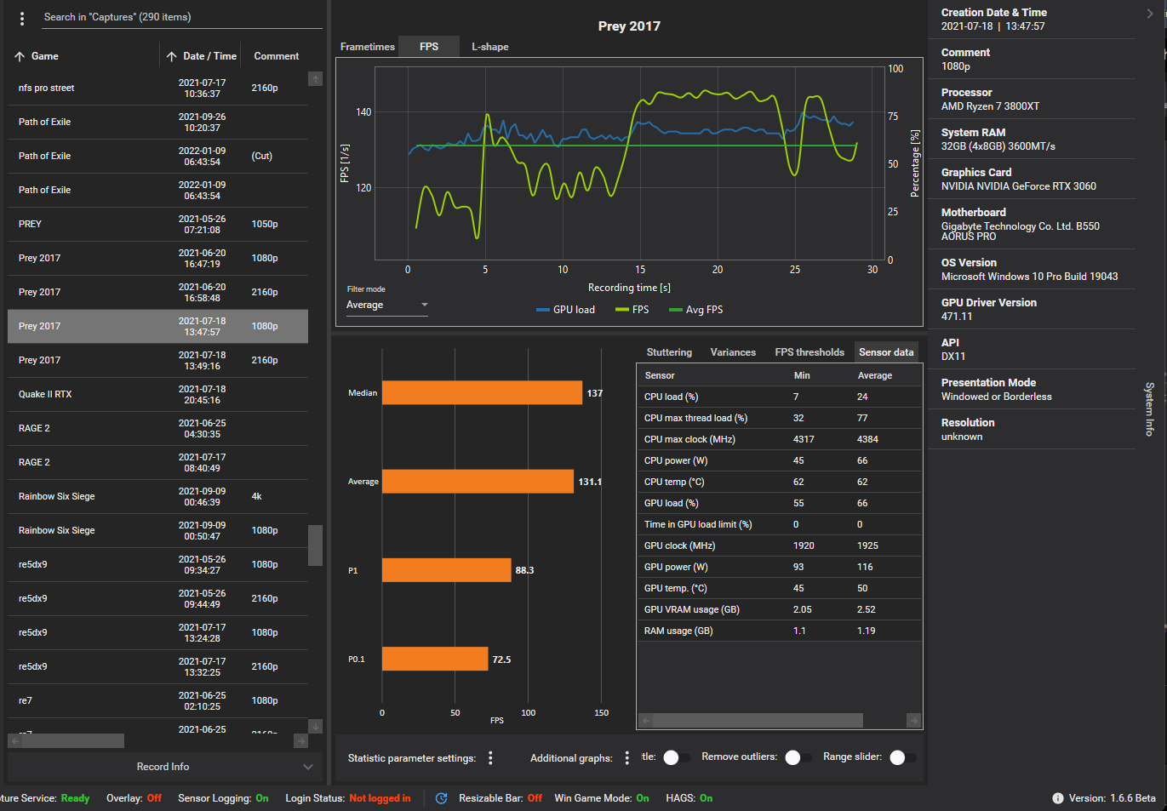Toggle the title switch next to Additional graphs
Screen dimensions: 1167x811
click(676, 757)
